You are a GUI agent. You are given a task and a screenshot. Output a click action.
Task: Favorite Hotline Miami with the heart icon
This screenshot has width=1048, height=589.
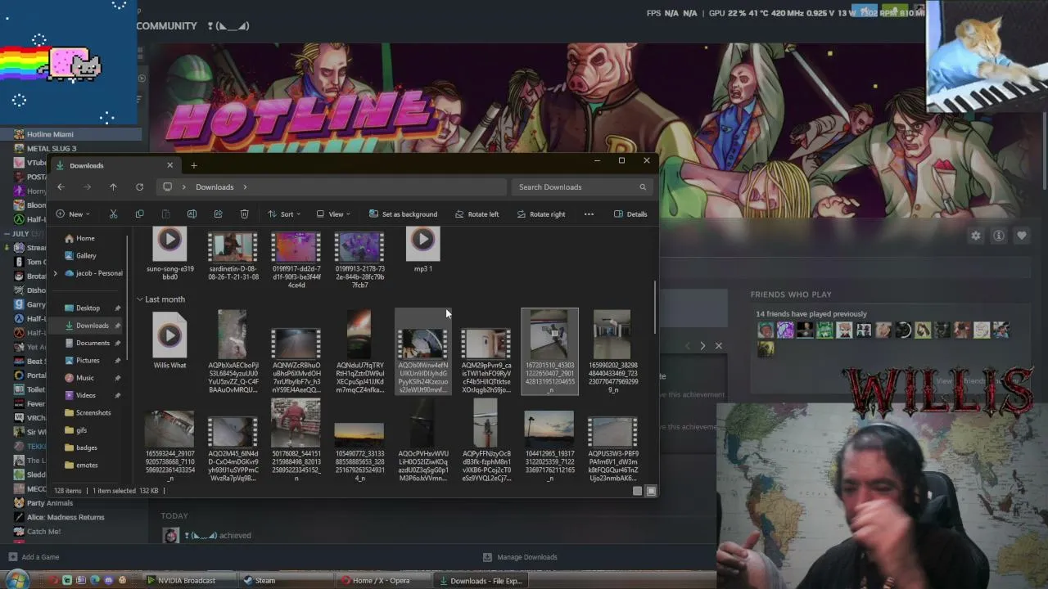[x=1021, y=236]
